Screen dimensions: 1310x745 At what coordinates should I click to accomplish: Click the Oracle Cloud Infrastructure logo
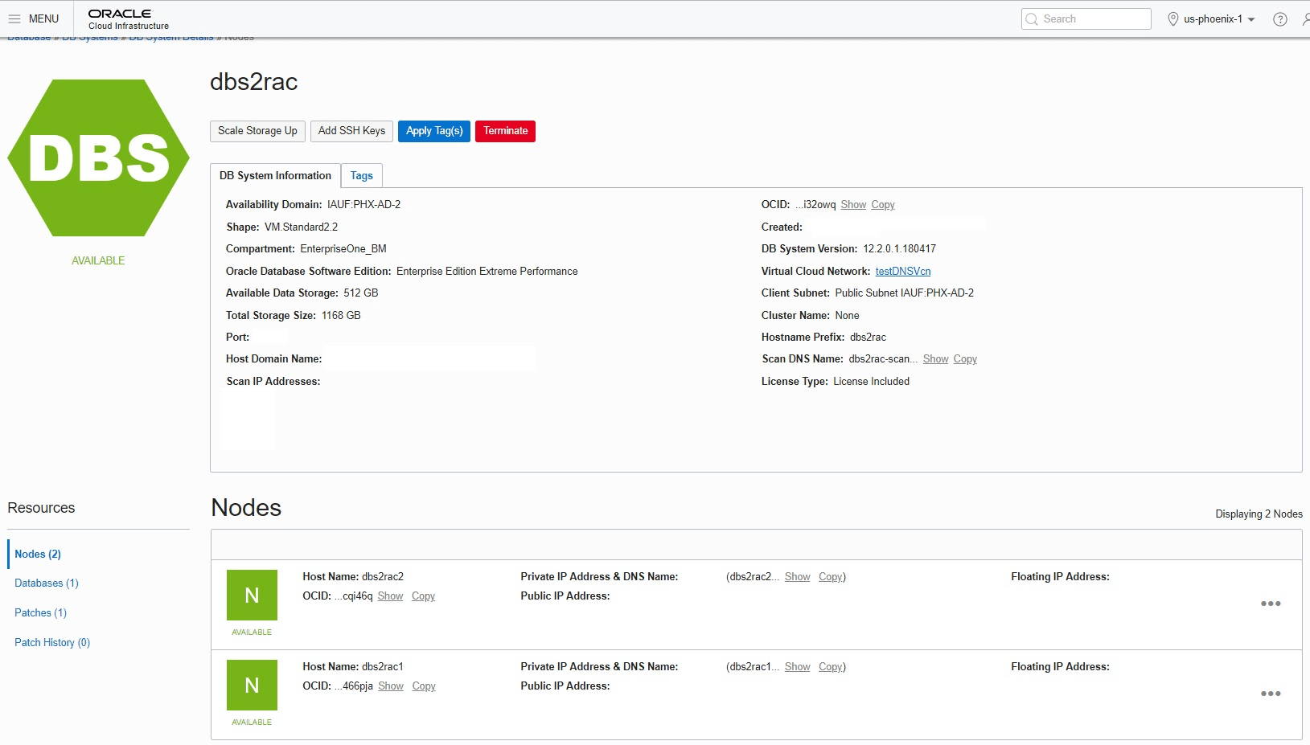[129, 19]
